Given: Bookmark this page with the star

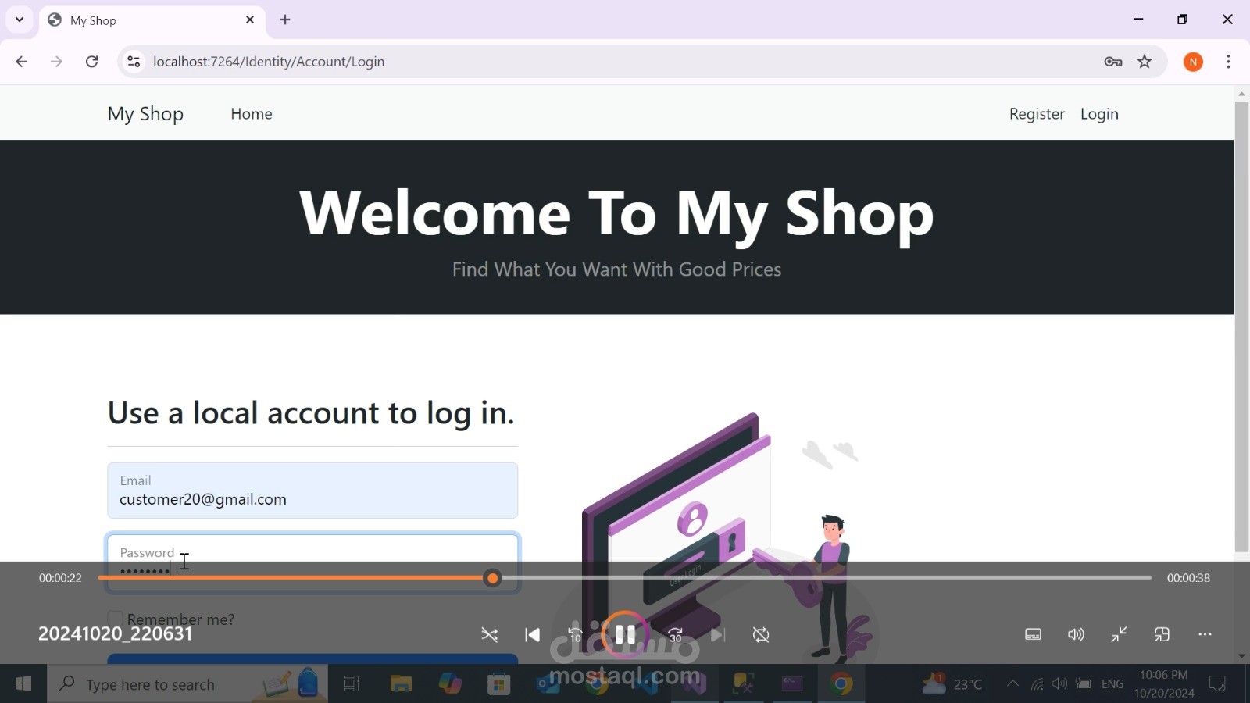Looking at the screenshot, I should (x=1145, y=62).
